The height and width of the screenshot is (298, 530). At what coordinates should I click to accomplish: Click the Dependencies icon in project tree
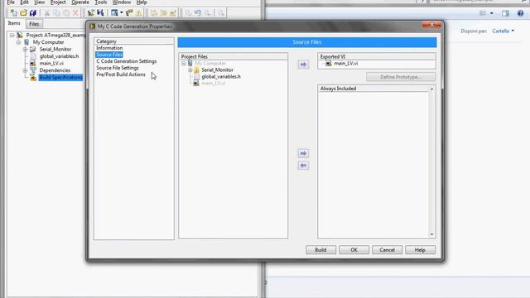click(x=33, y=70)
